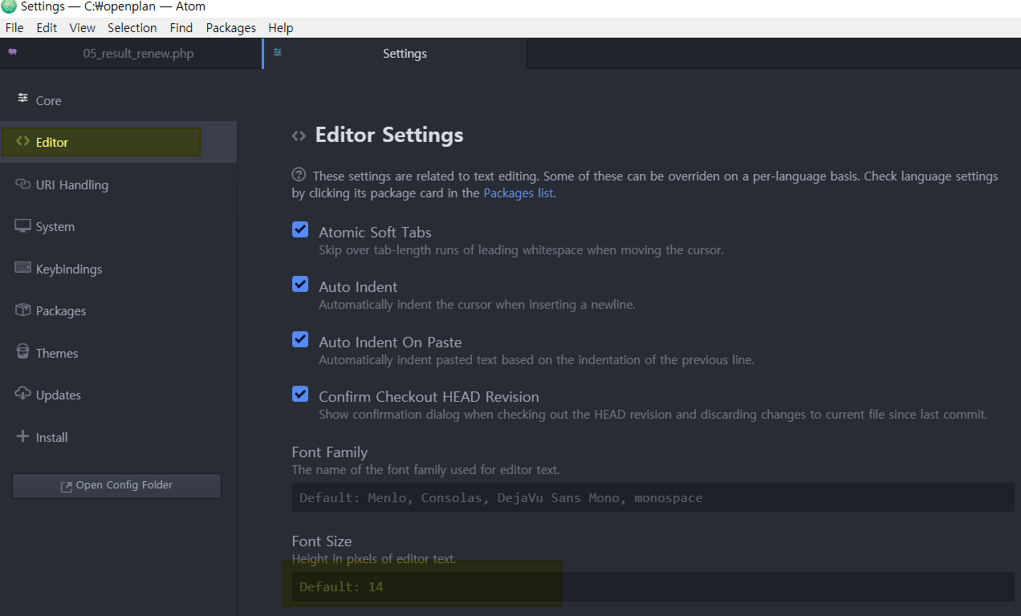Toggle Confirm Checkout HEAD Revision checkbox
This screenshot has width=1021, height=616.
click(x=300, y=394)
